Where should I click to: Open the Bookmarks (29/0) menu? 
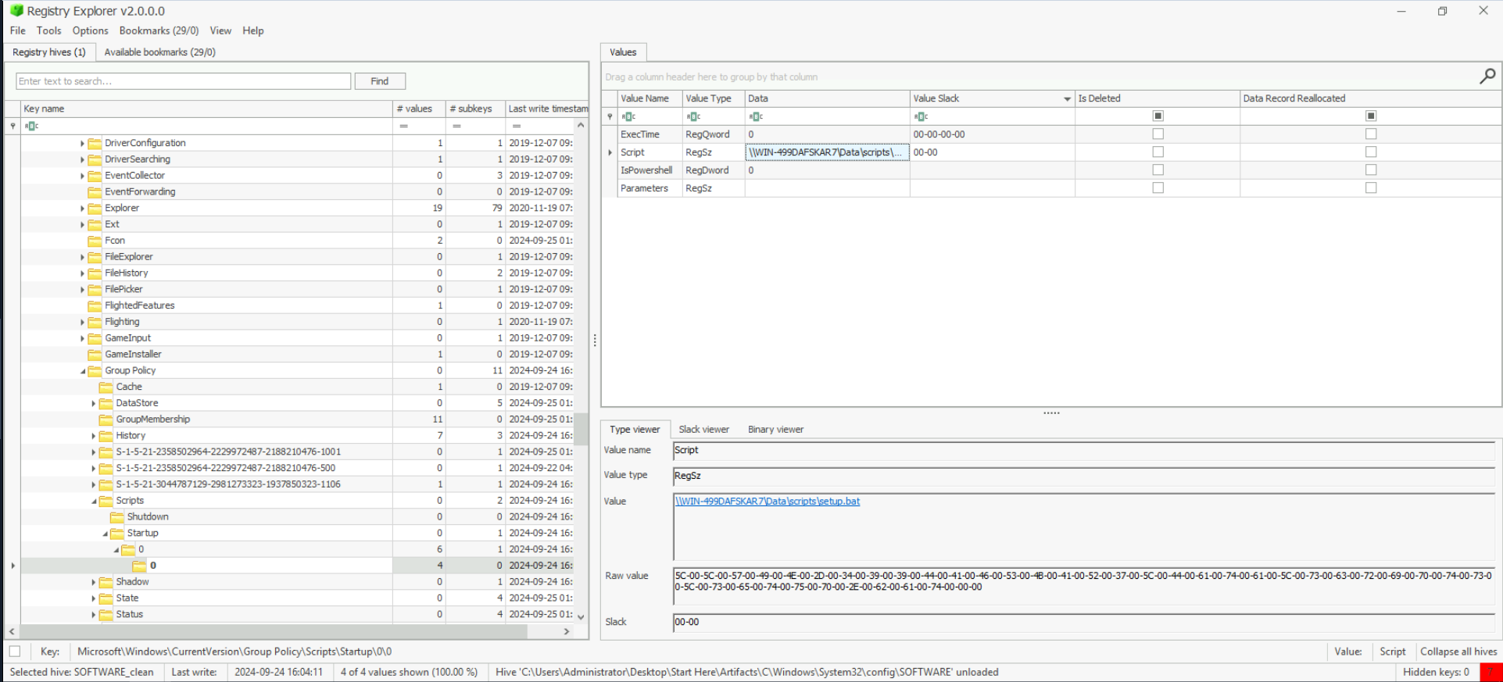pos(159,30)
